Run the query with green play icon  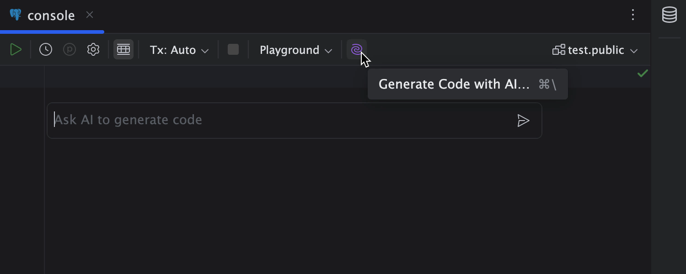coord(16,49)
